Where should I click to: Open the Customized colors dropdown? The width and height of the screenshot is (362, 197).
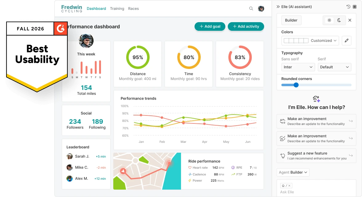(310, 40)
